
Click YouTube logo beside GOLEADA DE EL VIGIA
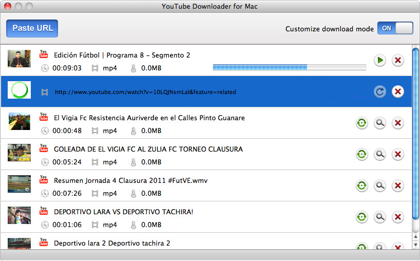click(44, 148)
